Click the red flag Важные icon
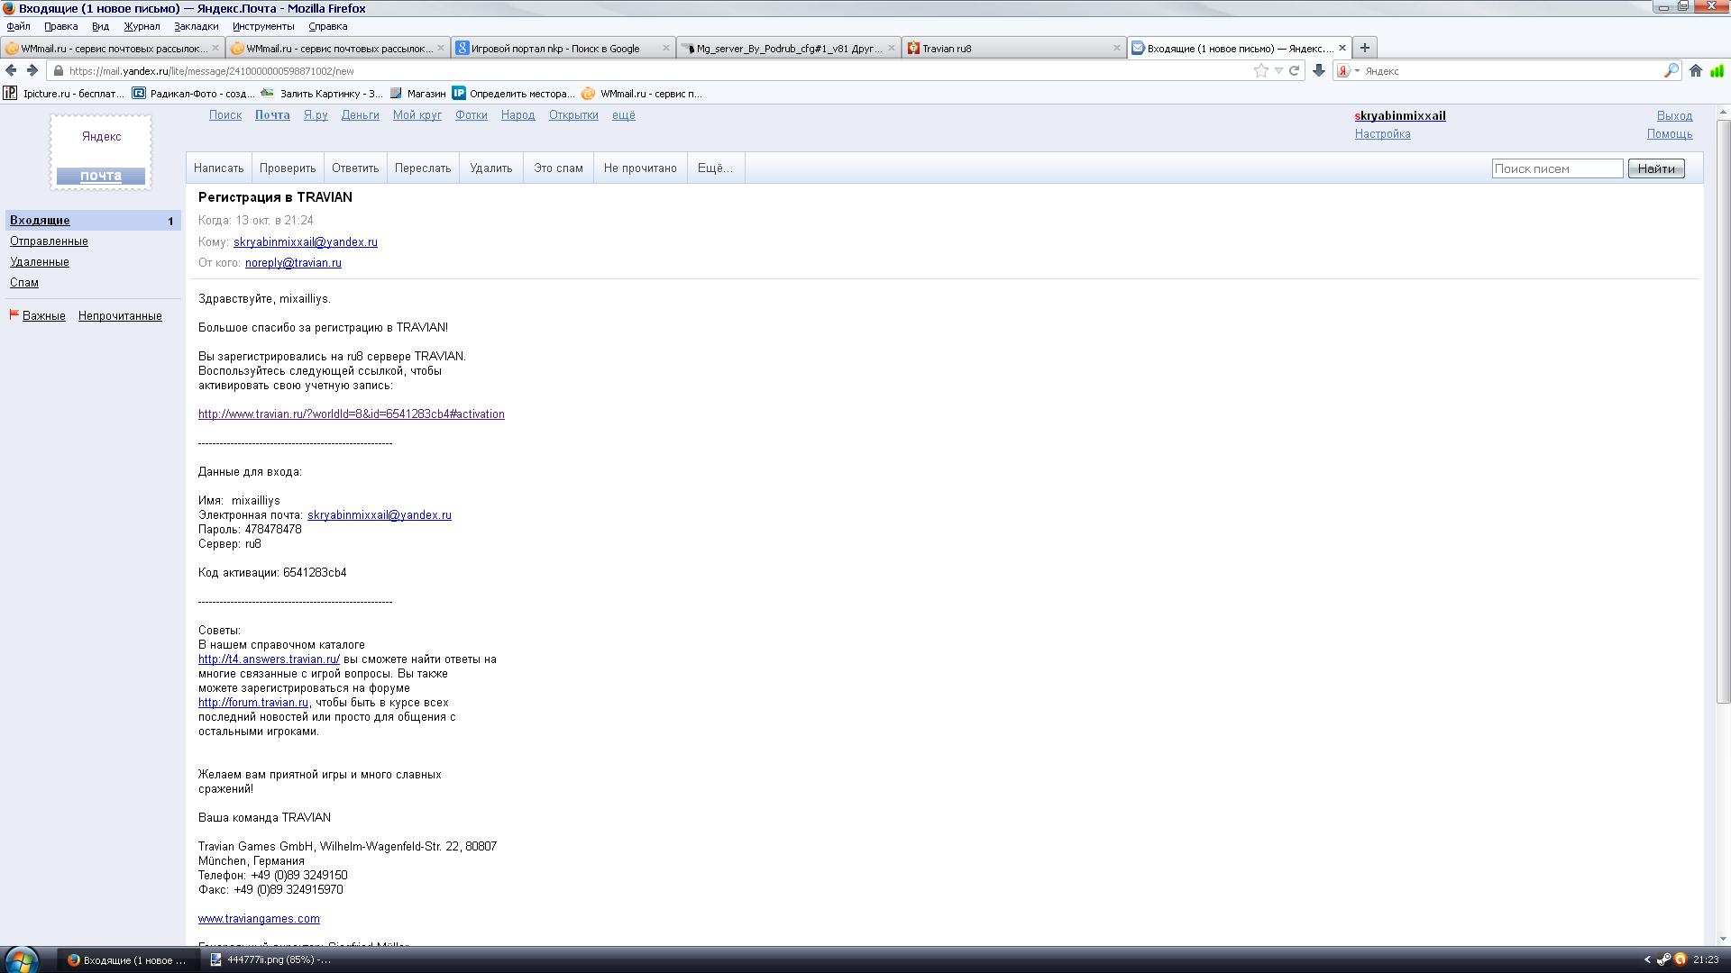The image size is (1731, 973). click(x=14, y=314)
